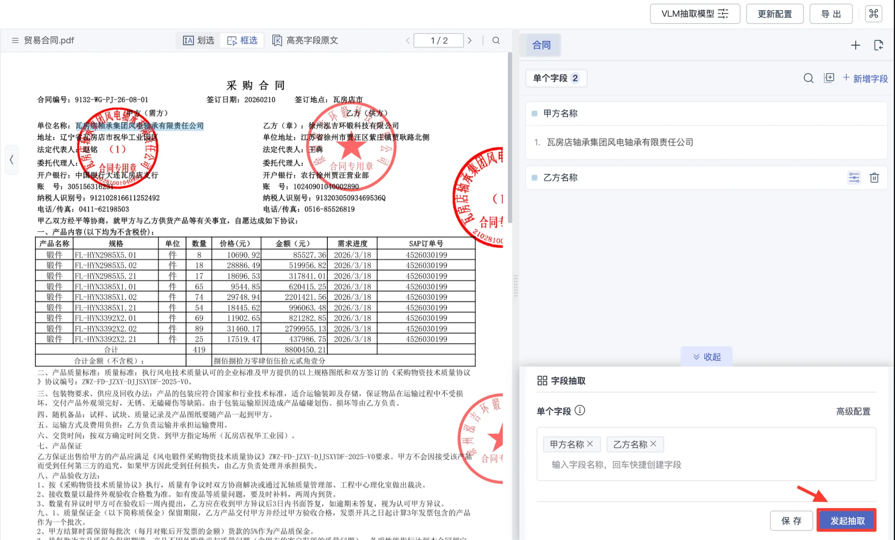Click the highlighted company name in the PDF
895x540 pixels.
pyautogui.click(x=140, y=126)
